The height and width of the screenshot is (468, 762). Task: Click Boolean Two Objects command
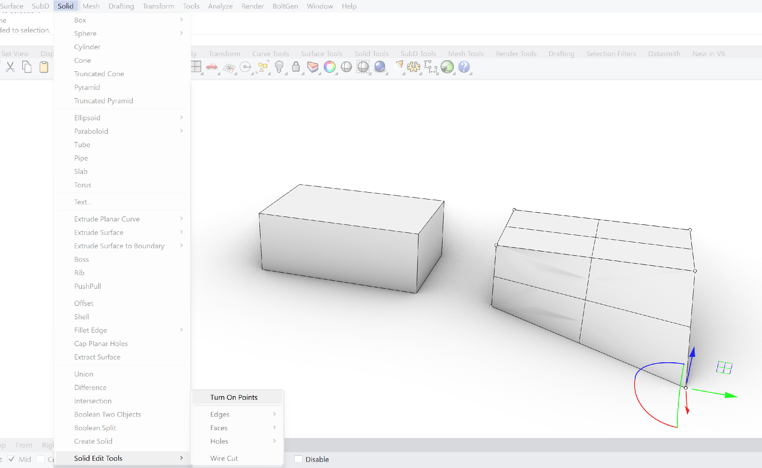(x=107, y=414)
